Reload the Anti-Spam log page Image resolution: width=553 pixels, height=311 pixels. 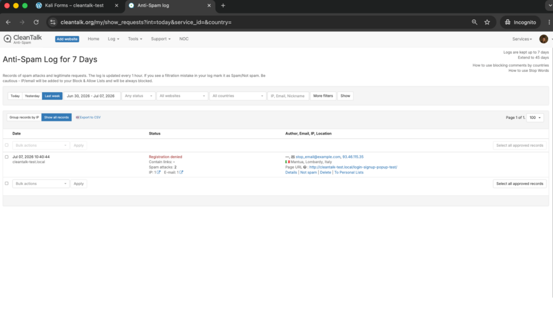pos(36,22)
